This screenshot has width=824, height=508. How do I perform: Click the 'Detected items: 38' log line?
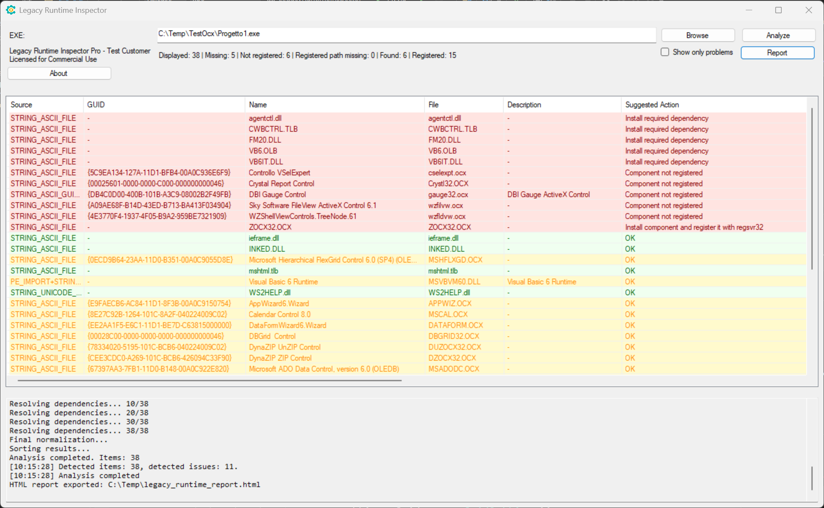(x=124, y=467)
